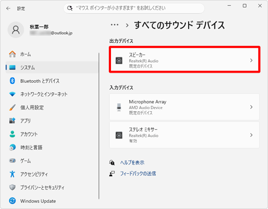The height and width of the screenshot is (209, 268).
Task: Click the settings search input field
Action: [134, 8]
